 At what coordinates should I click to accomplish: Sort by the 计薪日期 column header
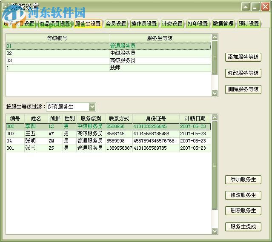(x=195, y=119)
